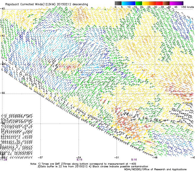Click the '25' legend scale label
This screenshot has height=171, width=195.
(x=149, y=7)
